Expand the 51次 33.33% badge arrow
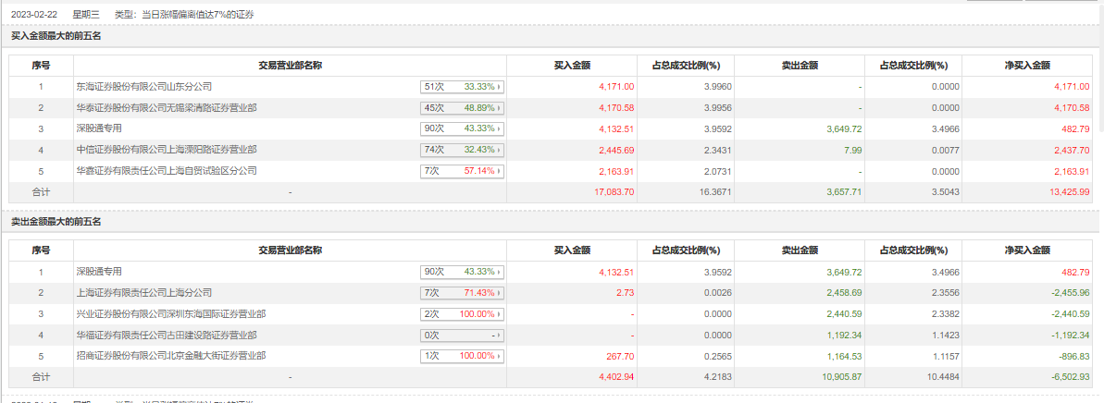Screen dimensions: 1104x403 point(500,86)
